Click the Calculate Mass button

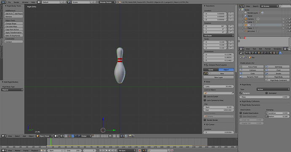point(14,26)
